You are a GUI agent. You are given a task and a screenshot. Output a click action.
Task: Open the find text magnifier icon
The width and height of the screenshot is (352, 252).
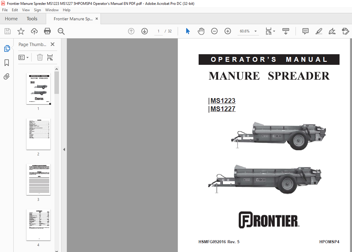(61, 31)
